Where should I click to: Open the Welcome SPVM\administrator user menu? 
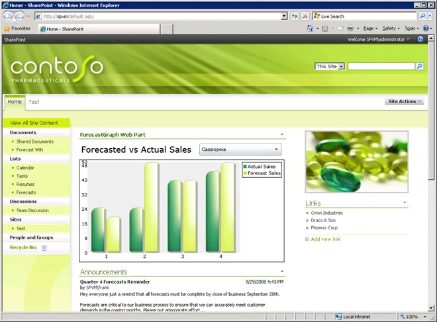379,40
